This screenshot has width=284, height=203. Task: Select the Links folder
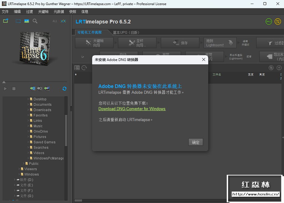point(36,120)
